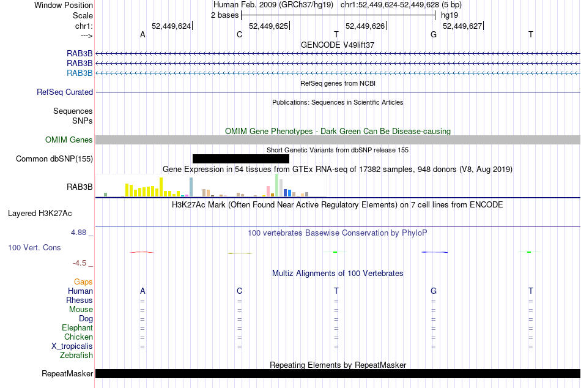Click the X_tropicalis species label
581x388 pixels.
click(x=72, y=346)
